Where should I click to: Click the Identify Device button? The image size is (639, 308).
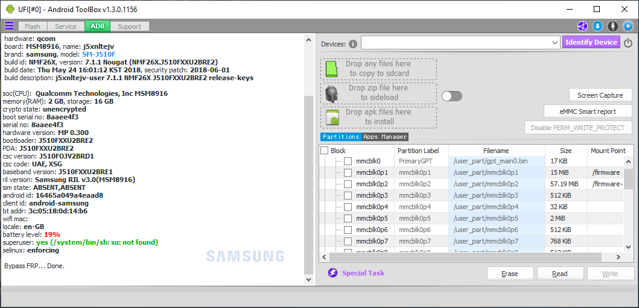(x=591, y=42)
